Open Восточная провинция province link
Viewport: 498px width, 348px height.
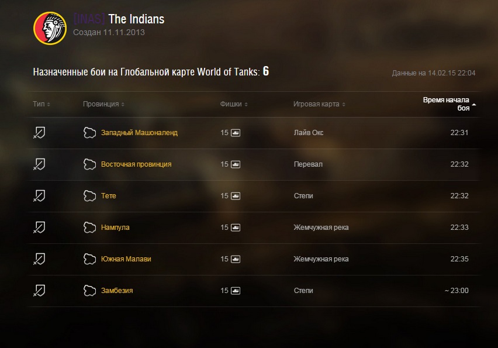coord(136,164)
